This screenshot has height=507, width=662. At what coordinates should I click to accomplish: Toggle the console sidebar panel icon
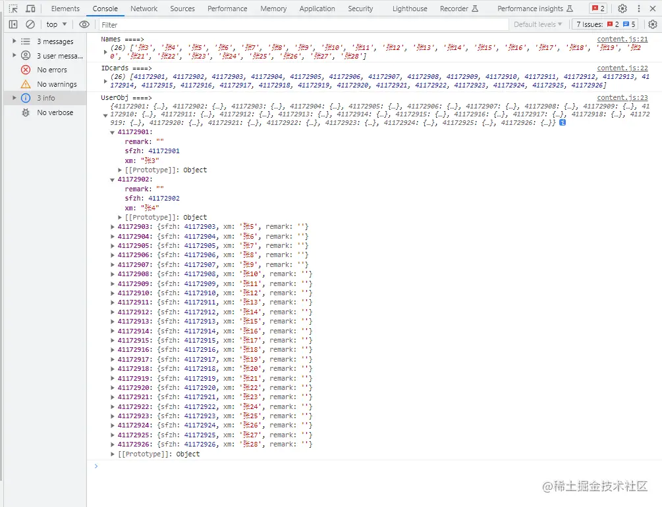(x=13, y=24)
